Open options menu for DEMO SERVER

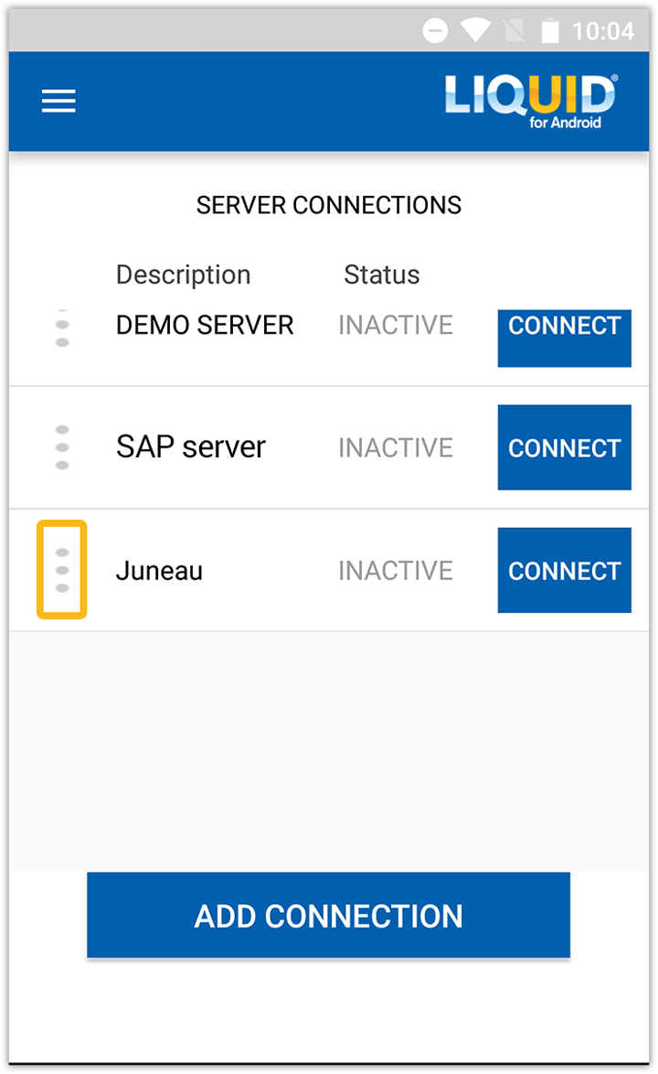point(62,329)
